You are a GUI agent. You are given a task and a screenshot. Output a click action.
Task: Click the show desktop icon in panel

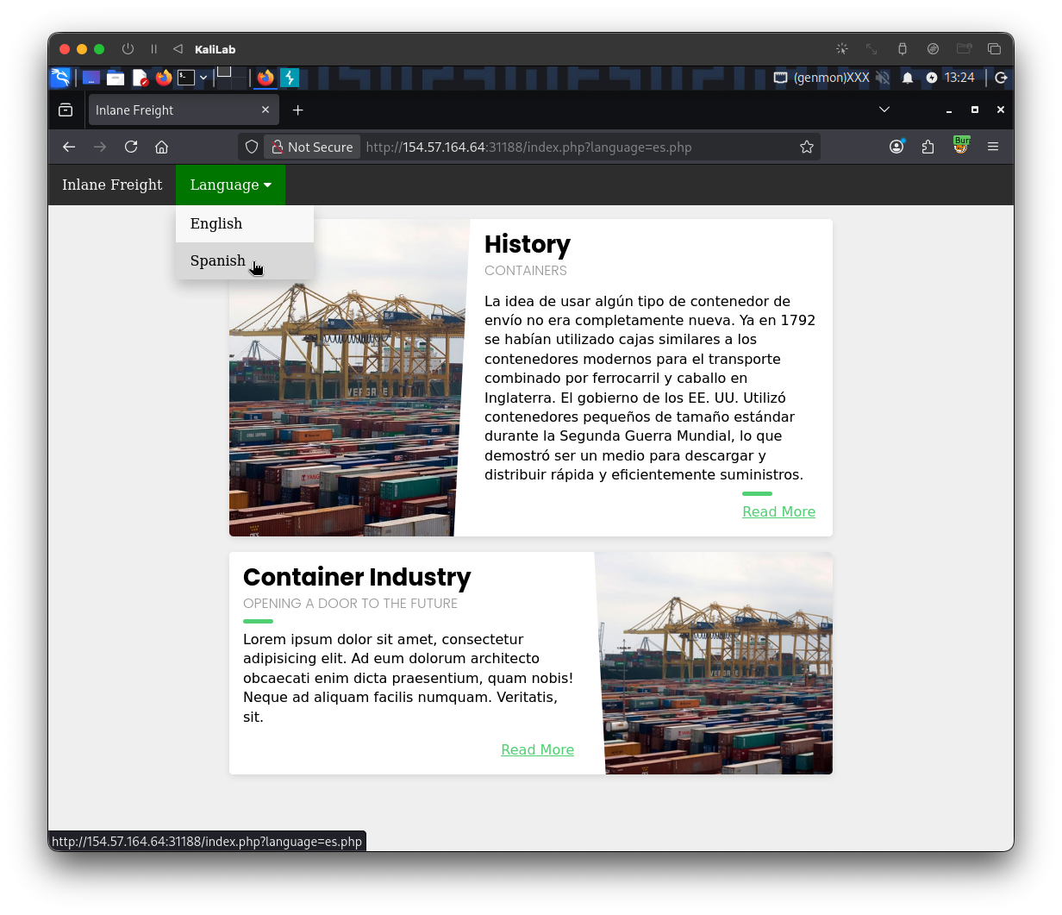[91, 78]
